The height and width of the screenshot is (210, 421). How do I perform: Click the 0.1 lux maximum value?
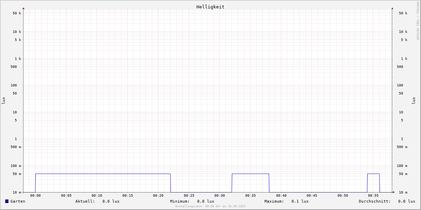click(300, 201)
